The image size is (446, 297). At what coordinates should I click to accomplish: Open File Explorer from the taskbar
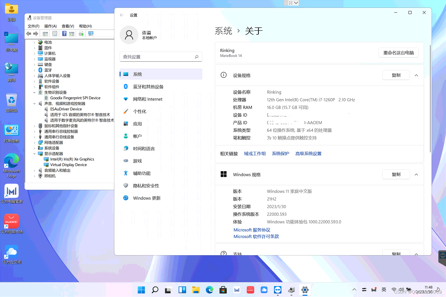point(196,290)
